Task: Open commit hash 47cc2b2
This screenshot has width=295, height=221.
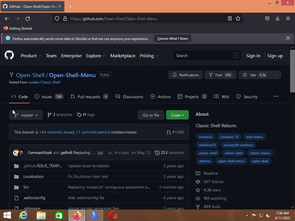Action: tap(122, 153)
